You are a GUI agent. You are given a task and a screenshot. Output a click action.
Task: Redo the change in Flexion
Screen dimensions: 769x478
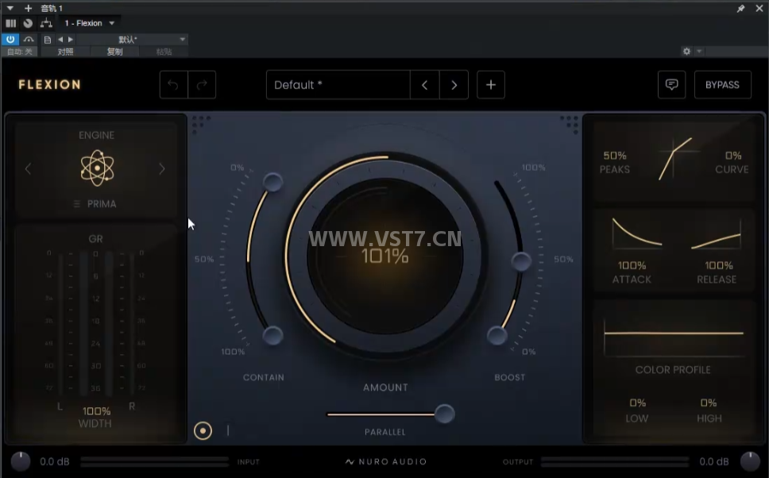[202, 85]
